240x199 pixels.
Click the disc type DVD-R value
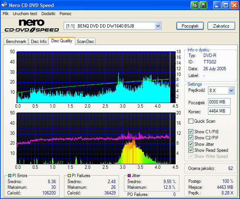(x=210, y=56)
